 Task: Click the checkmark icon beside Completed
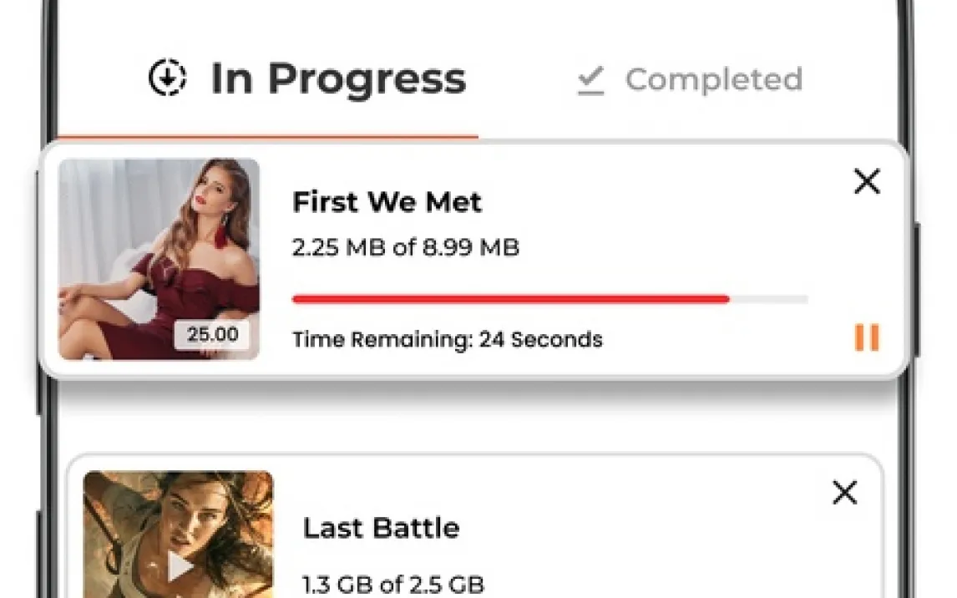pos(590,81)
